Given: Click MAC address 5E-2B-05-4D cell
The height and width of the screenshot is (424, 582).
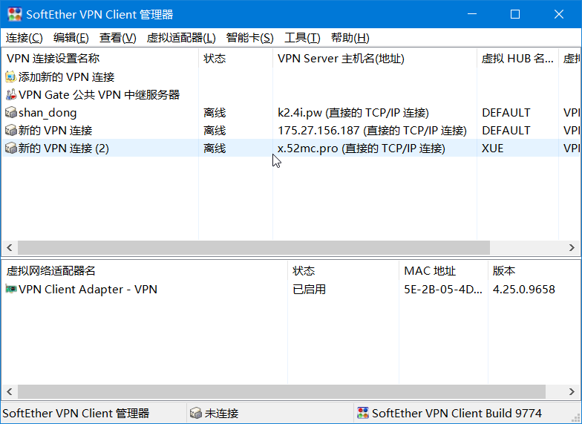Looking at the screenshot, I should point(443,290).
